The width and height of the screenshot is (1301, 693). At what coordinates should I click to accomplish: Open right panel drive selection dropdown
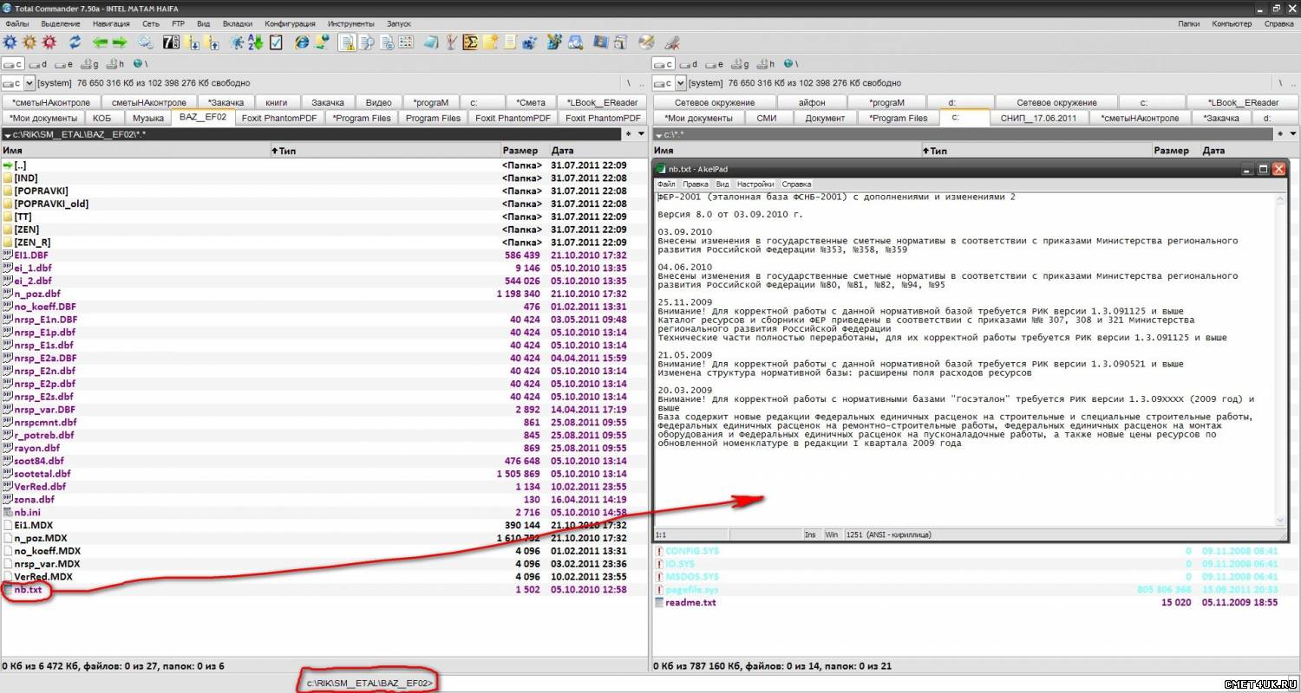tap(680, 83)
